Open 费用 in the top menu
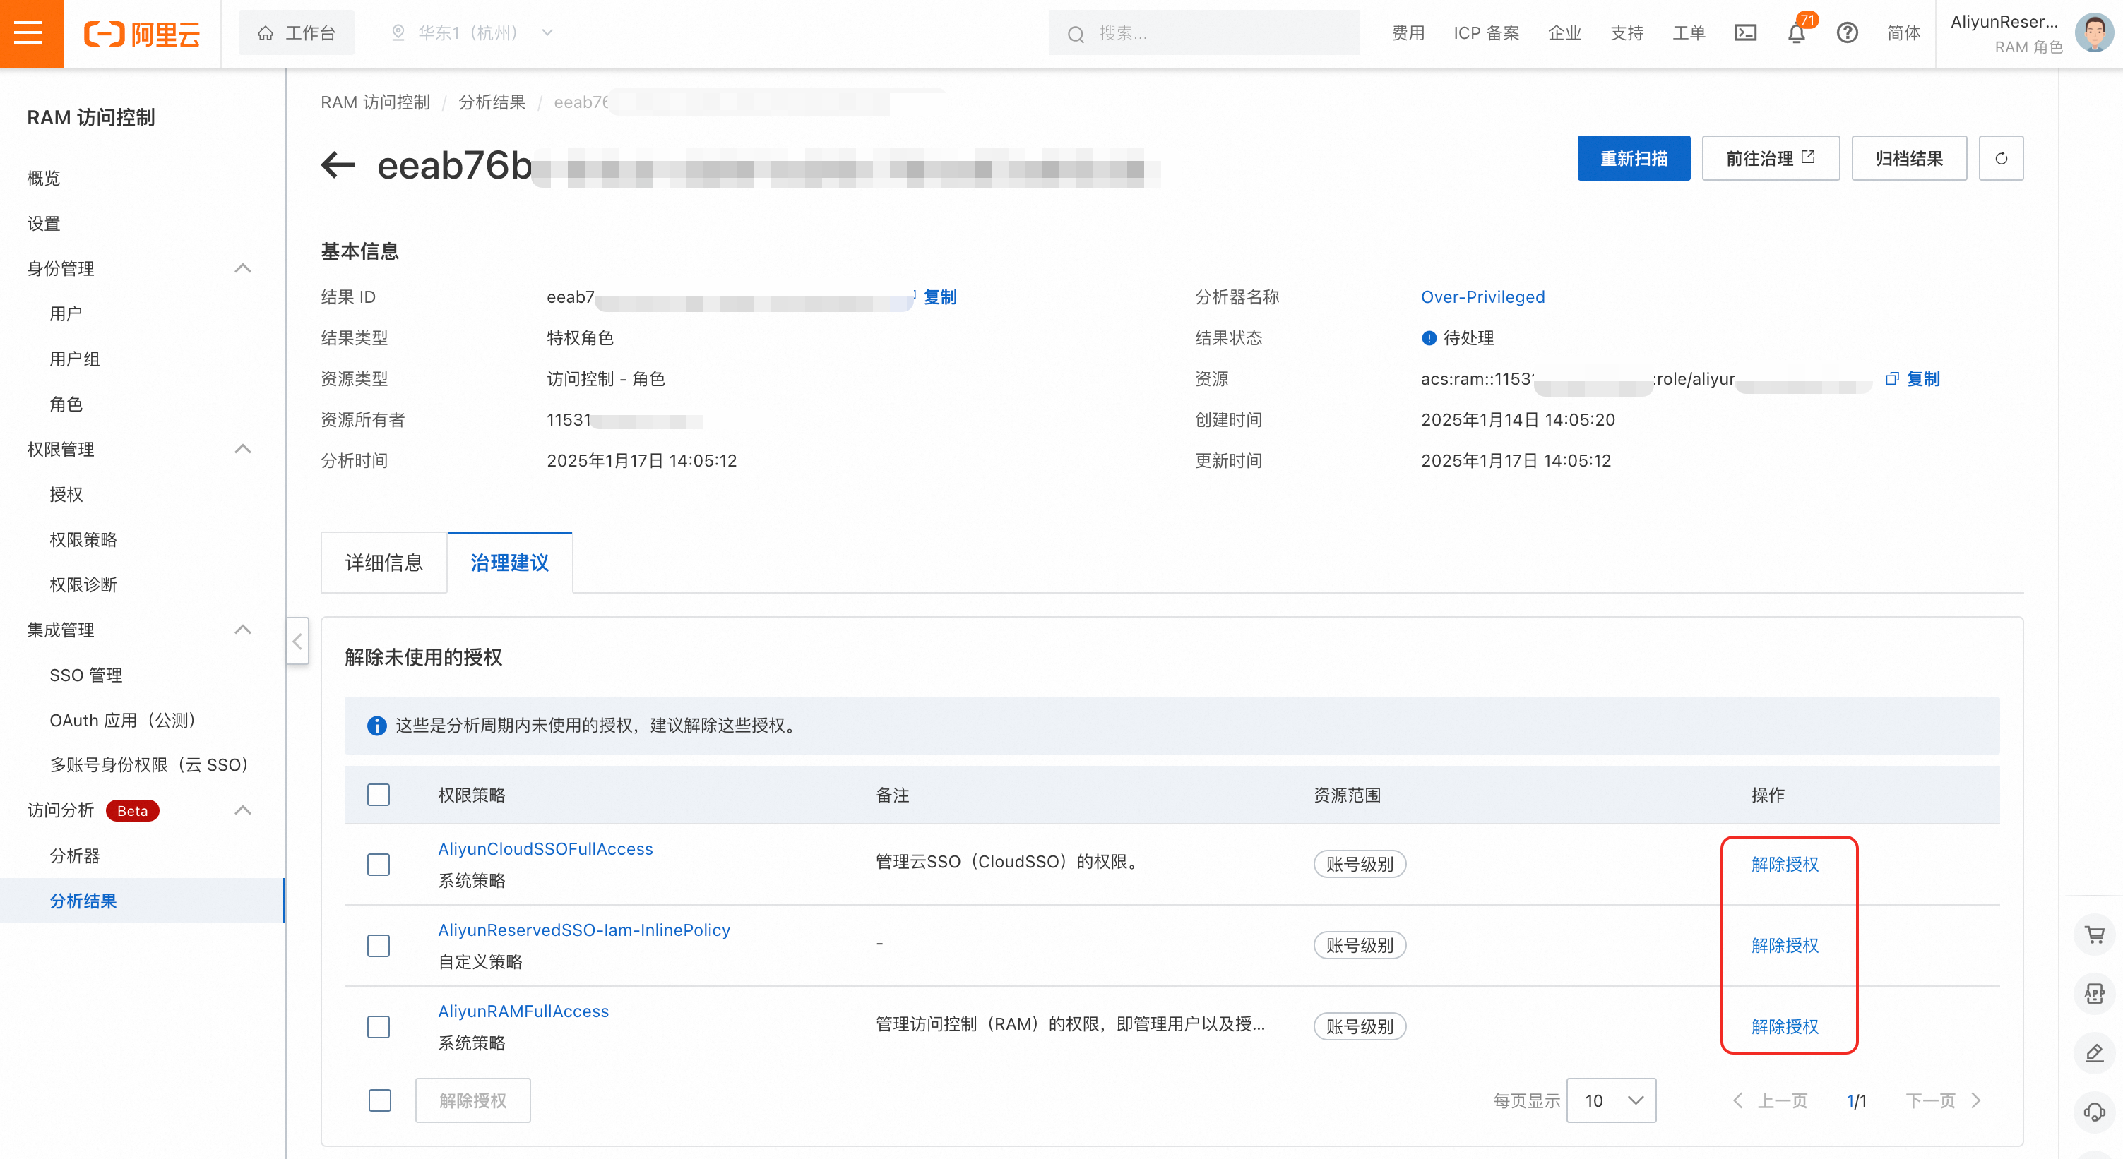Screen dimensions: 2123x1159 [1408, 33]
